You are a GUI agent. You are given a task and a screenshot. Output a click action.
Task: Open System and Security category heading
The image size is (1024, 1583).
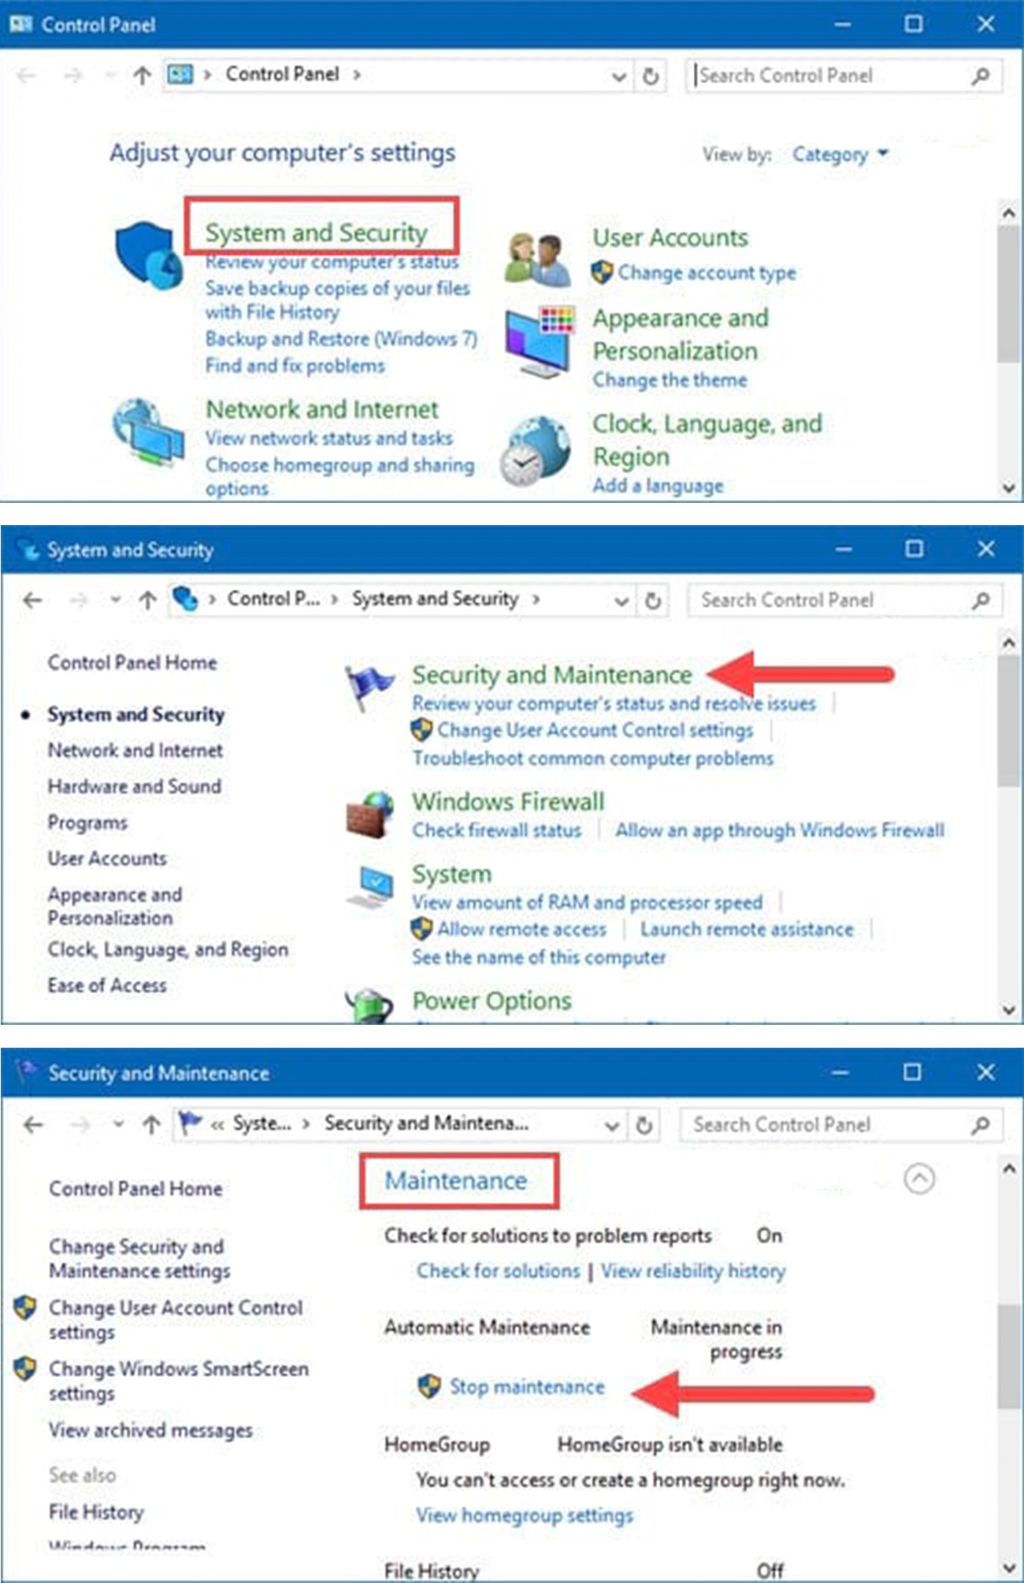point(316,233)
